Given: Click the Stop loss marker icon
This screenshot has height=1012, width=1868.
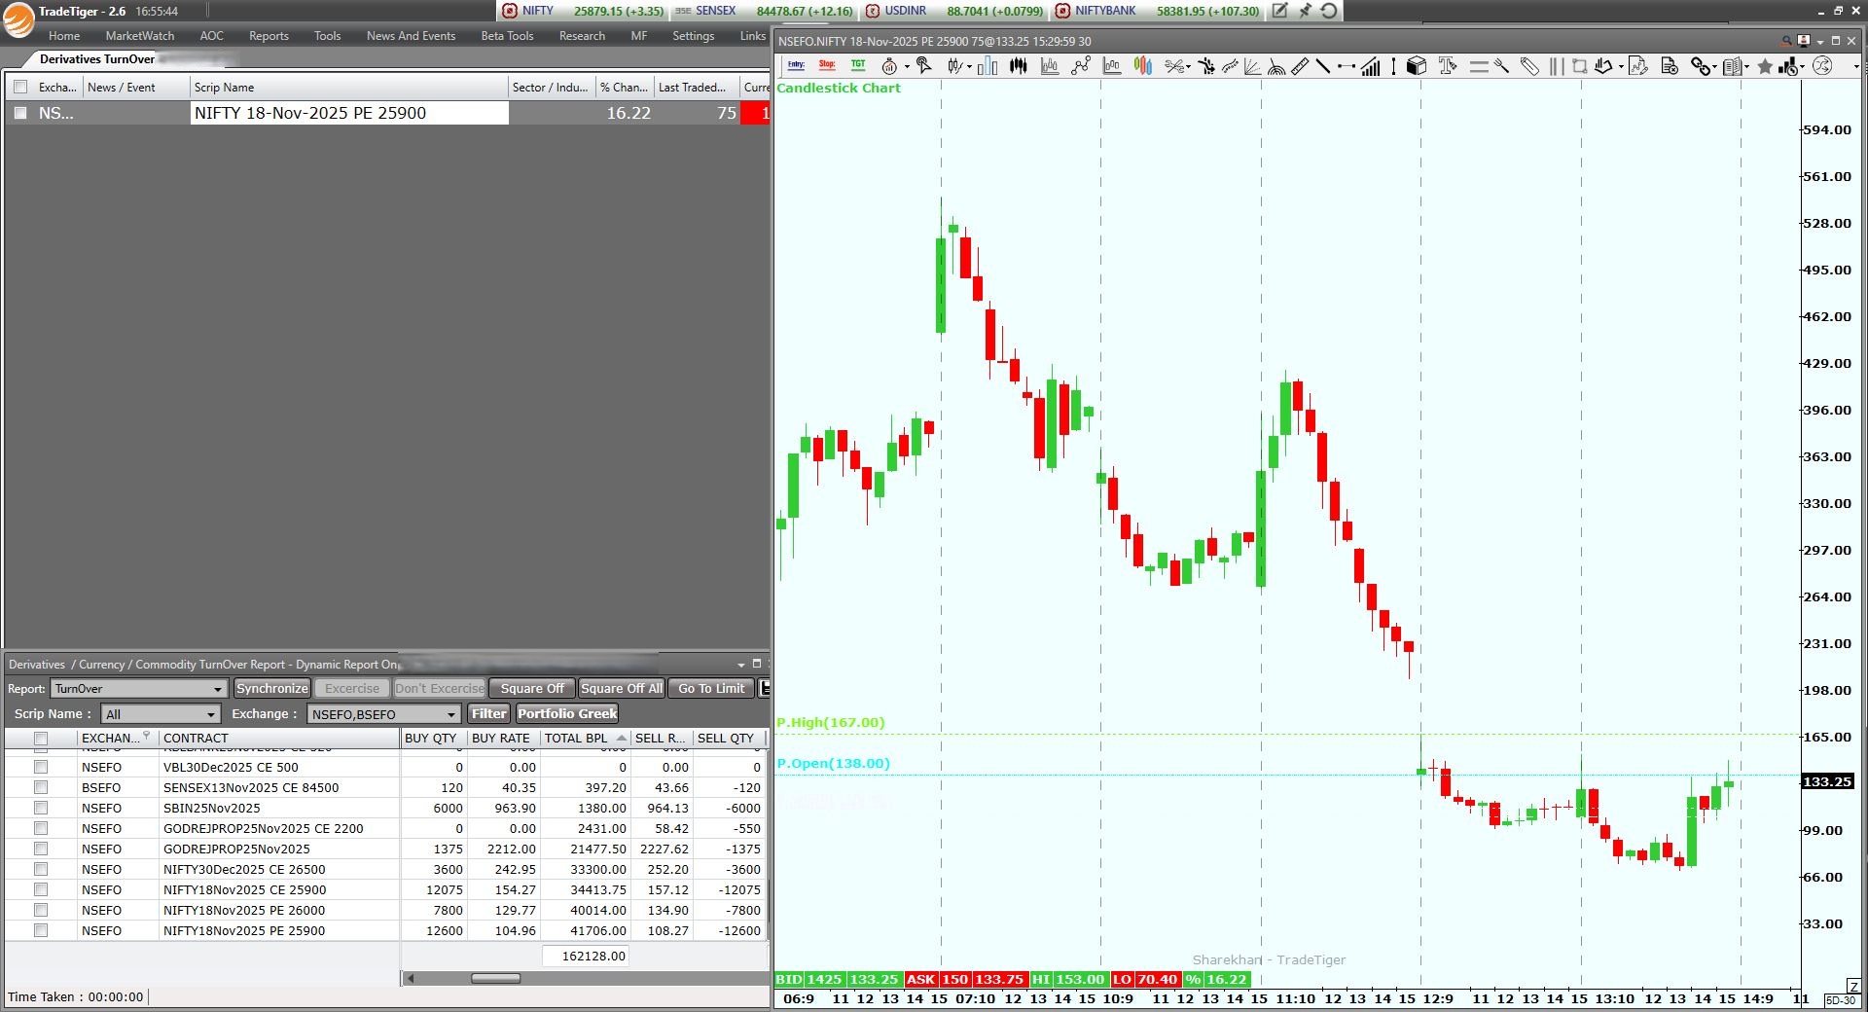Looking at the screenshot, I should 827,66.
